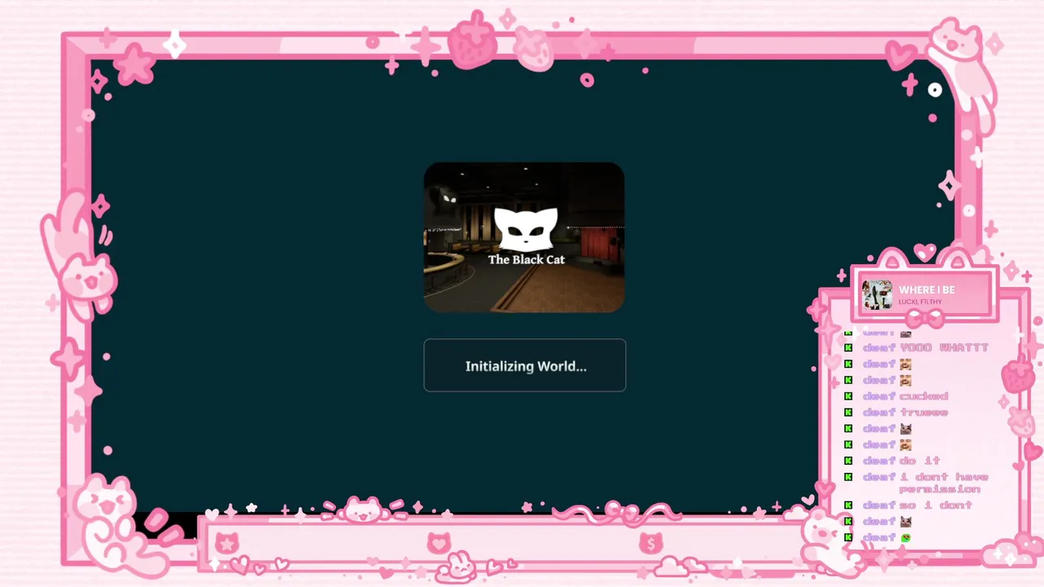Click the 'WHERE I BE' song title

coord(927,289)
